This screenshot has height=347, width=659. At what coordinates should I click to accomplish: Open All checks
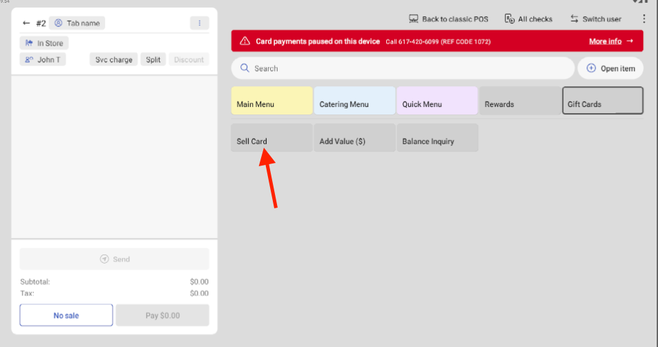pyautogui.click(x=528, y=19)
